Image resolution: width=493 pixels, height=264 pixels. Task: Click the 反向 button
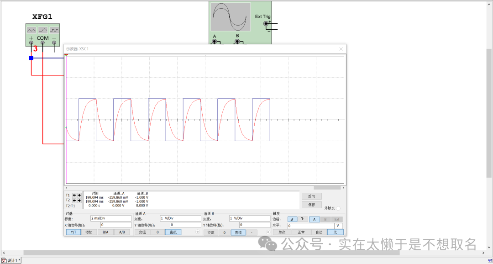(x=311, y=196)
